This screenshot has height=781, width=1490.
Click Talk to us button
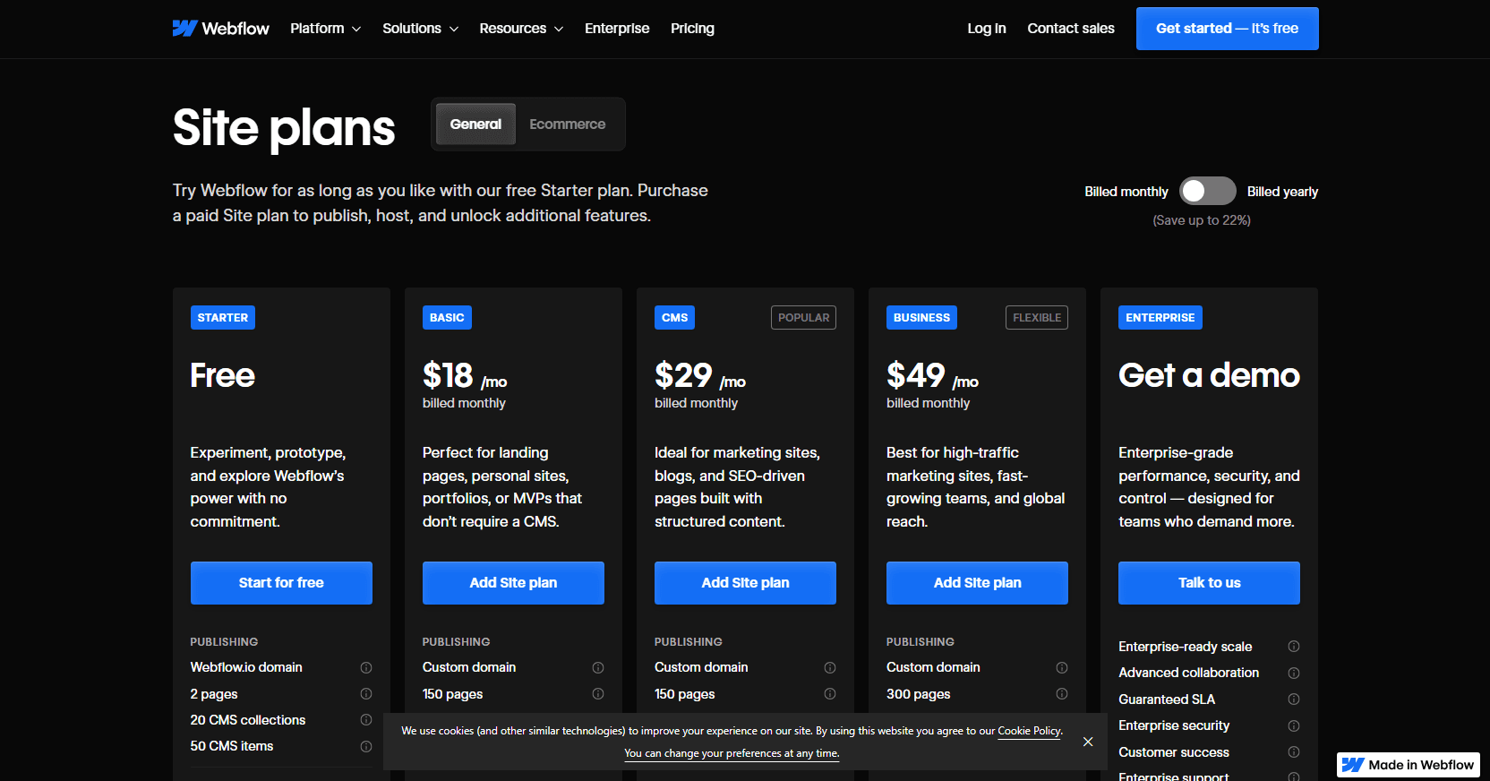1209,583
